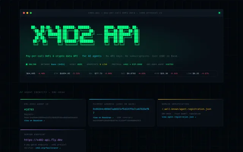Click agent ID #18763 in the identity card
The width and height of the screenshot is (243, 152).
29,109
